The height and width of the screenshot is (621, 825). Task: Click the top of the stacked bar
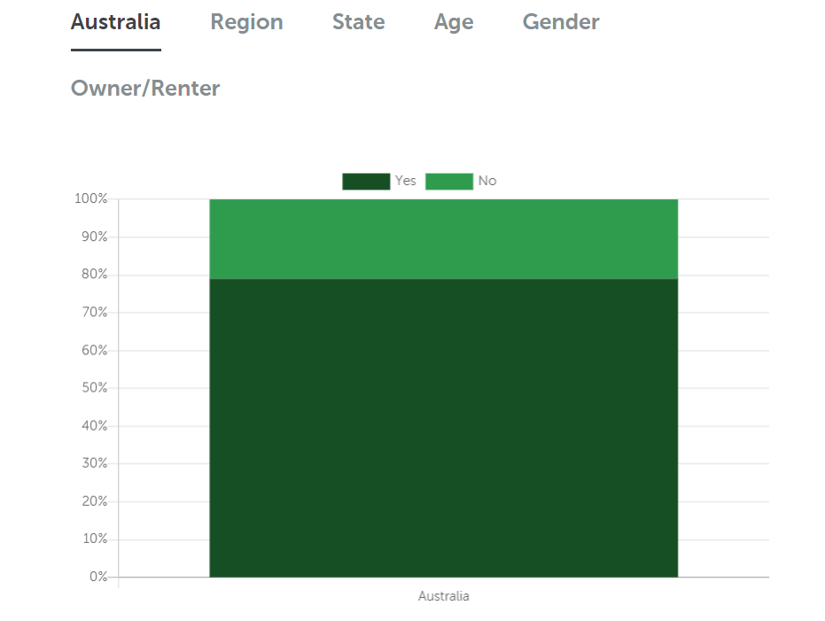[x=443, y=199]
